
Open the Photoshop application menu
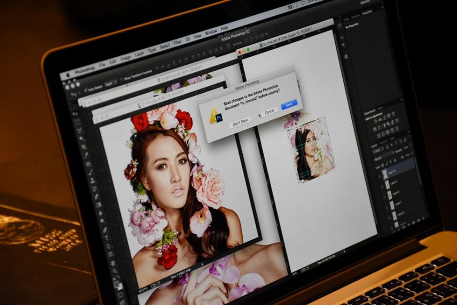pos(85,70)
